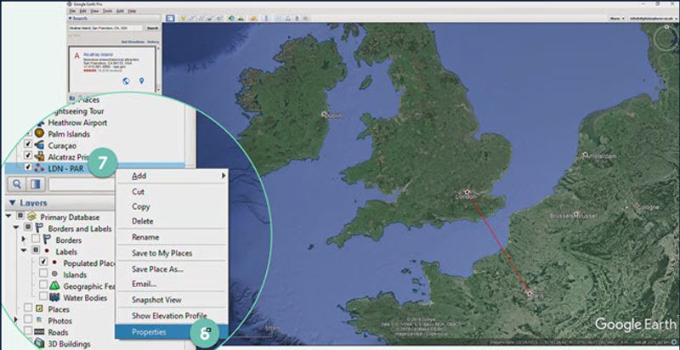Open the Alcatraz Island search result link
Image resolution: width=680 pixels, height=350 pixels.
click(98, 54)
